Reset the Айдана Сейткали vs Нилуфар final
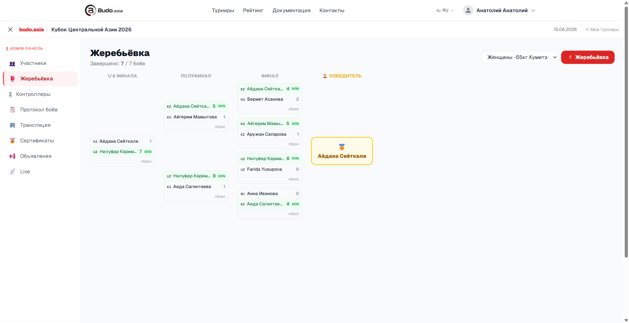The width and height of the screenshot is (629, 323). (146, 161)
